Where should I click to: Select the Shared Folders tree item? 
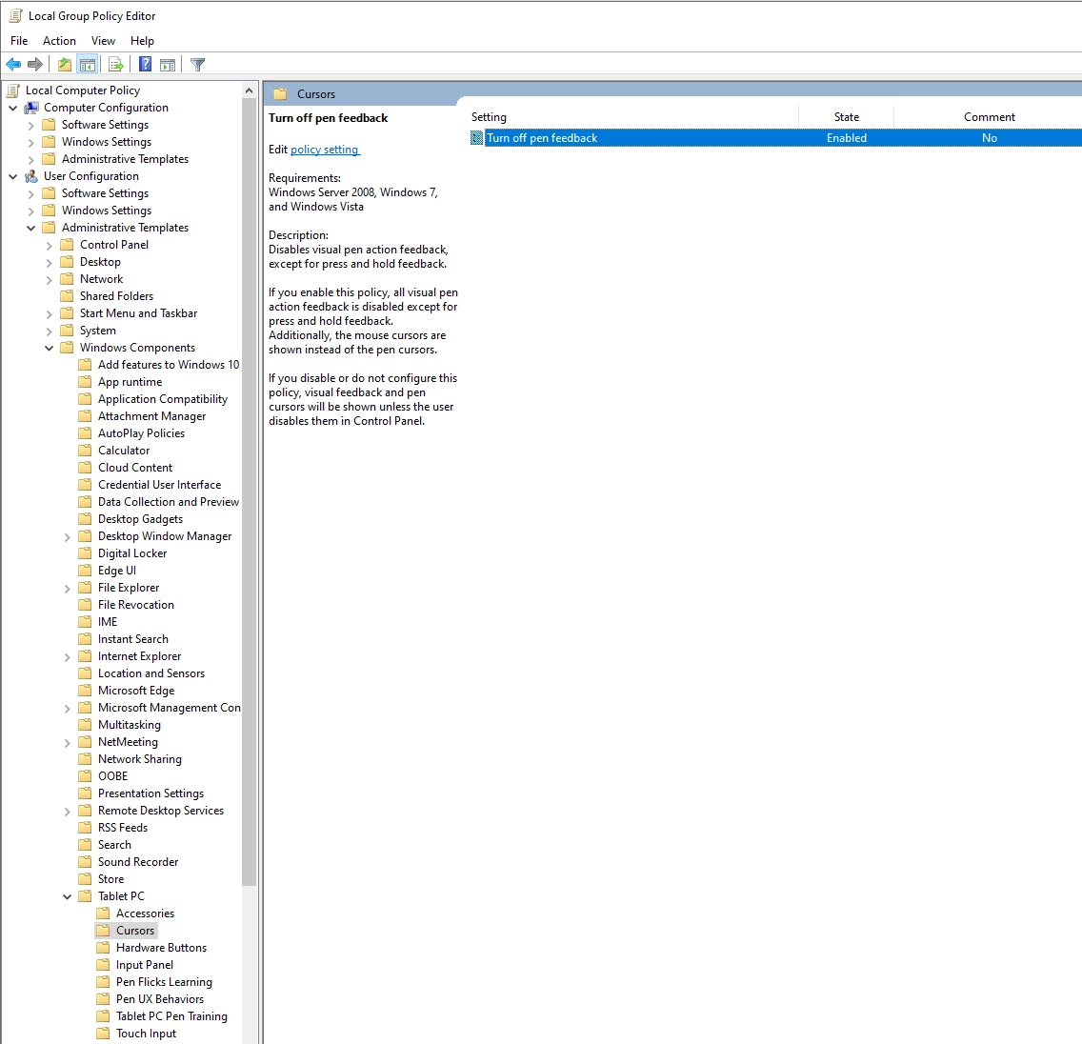coord(116,296)
